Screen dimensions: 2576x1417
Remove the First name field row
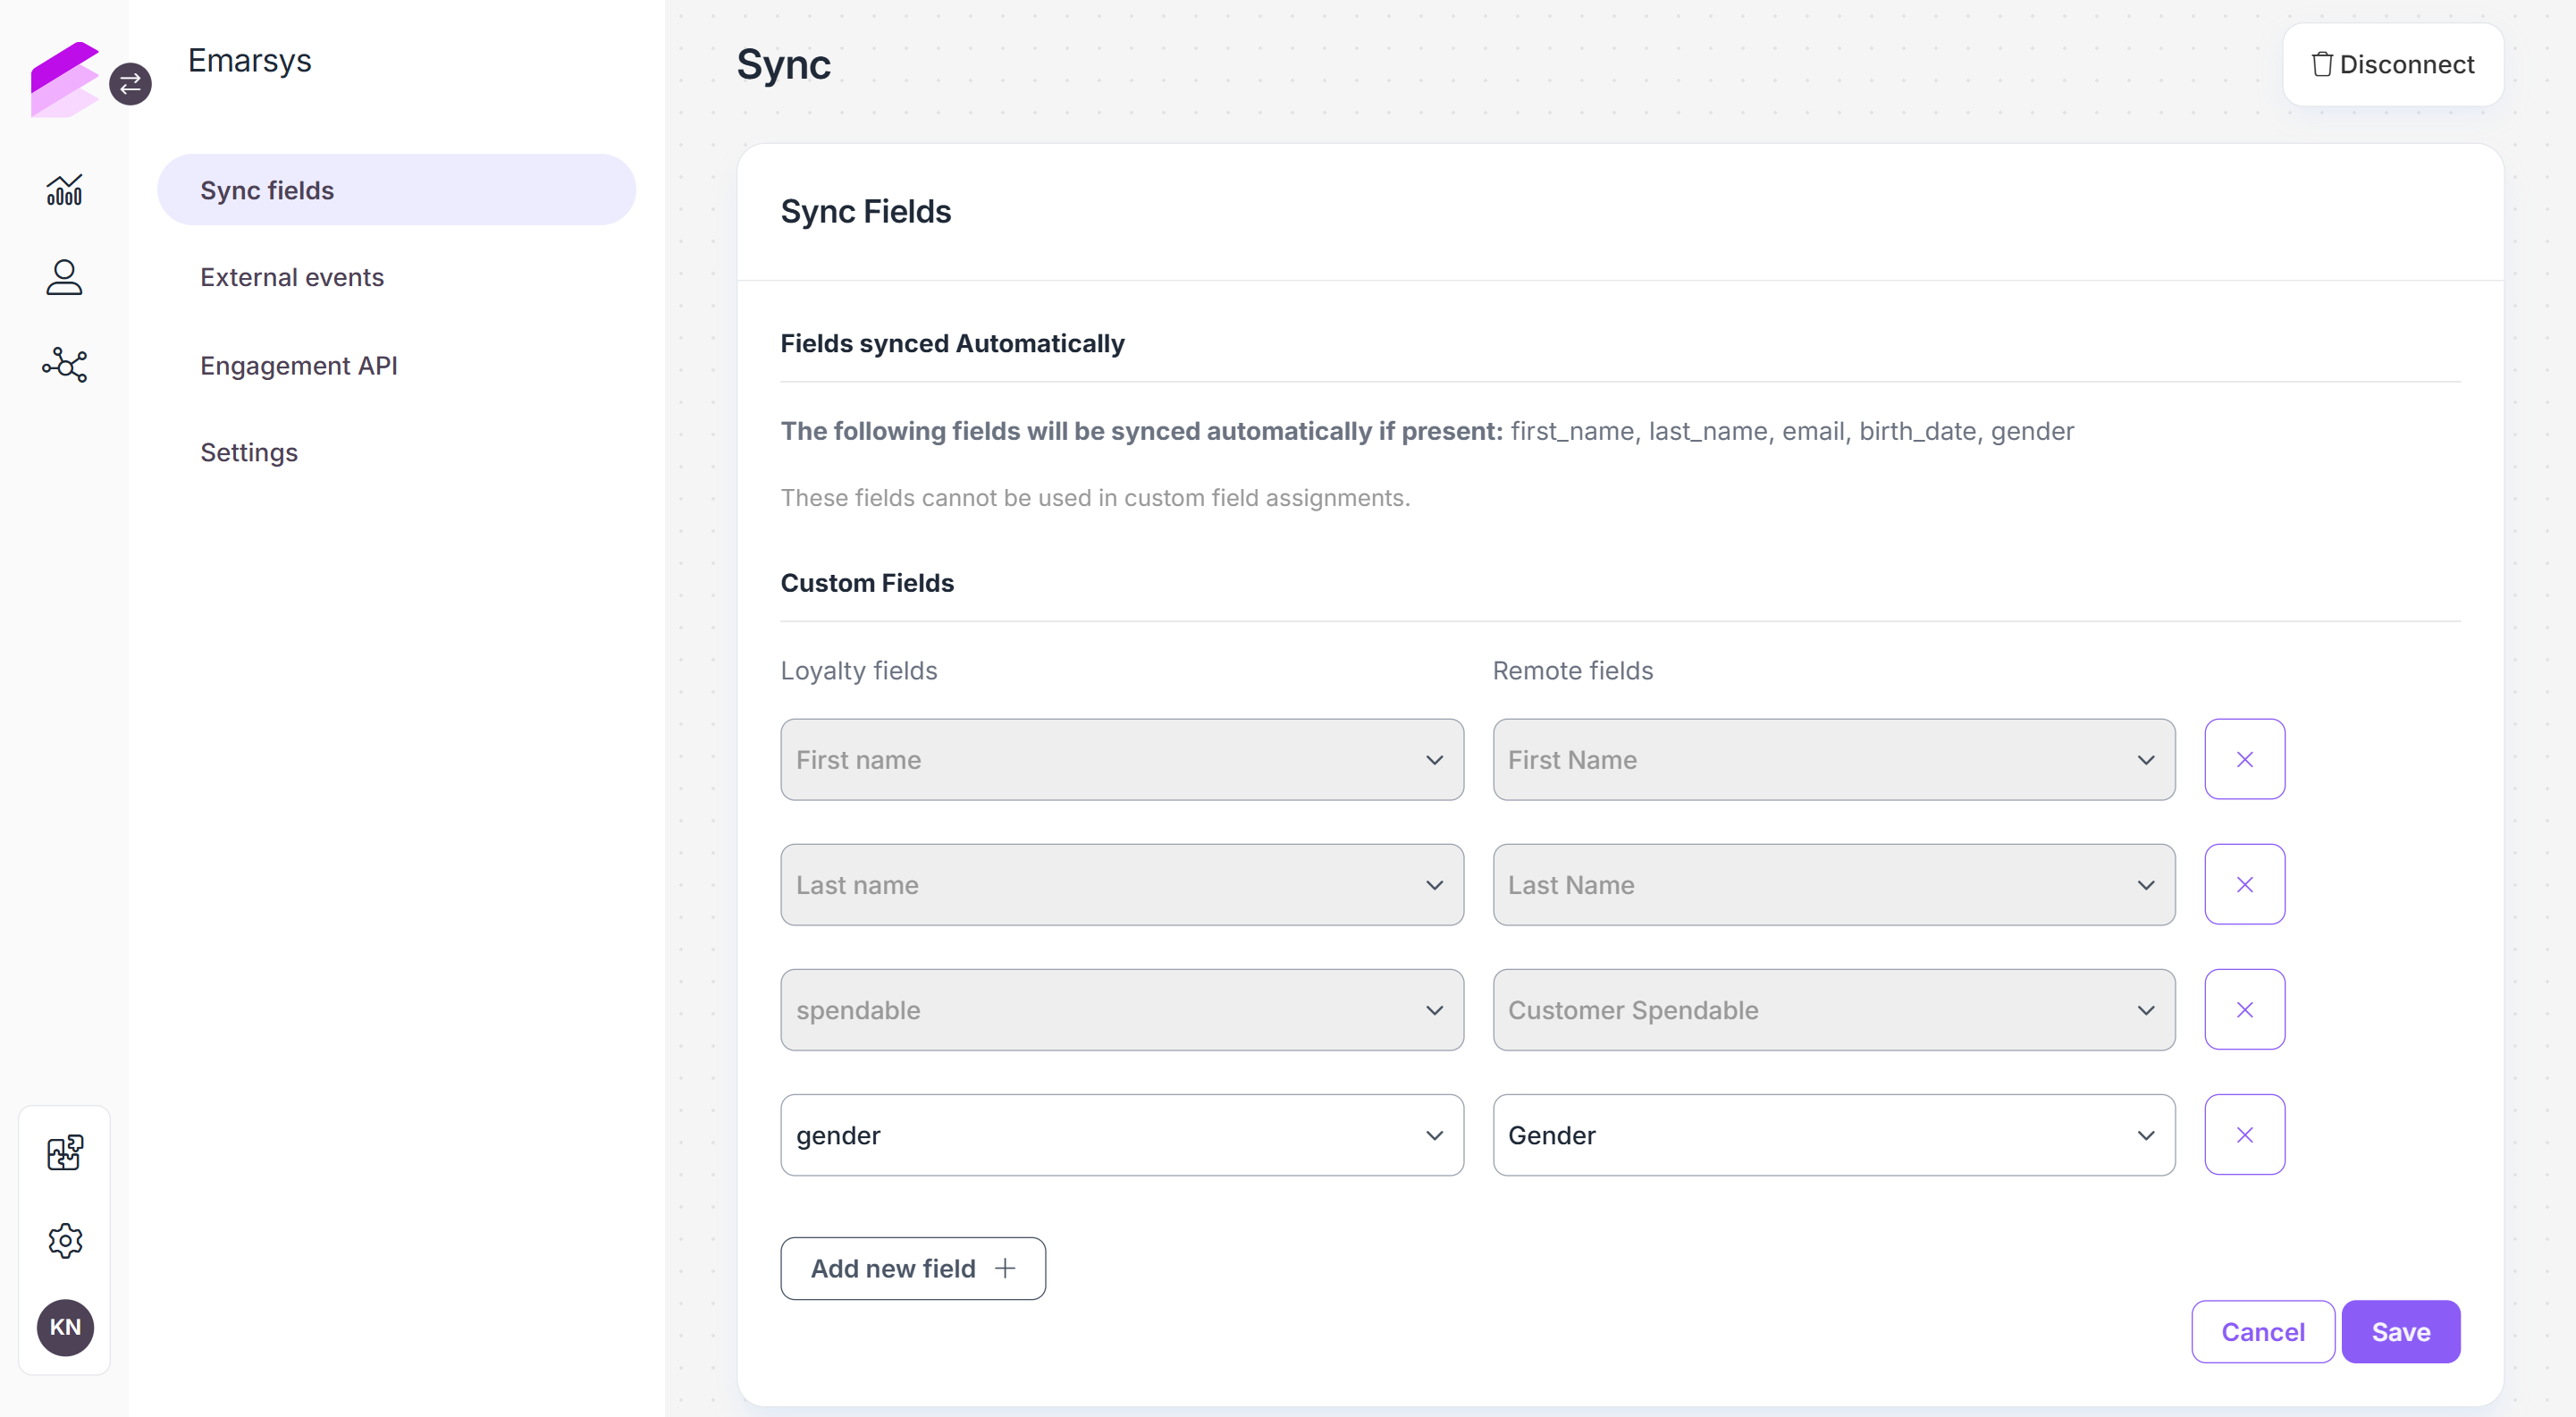point(2244,759)
